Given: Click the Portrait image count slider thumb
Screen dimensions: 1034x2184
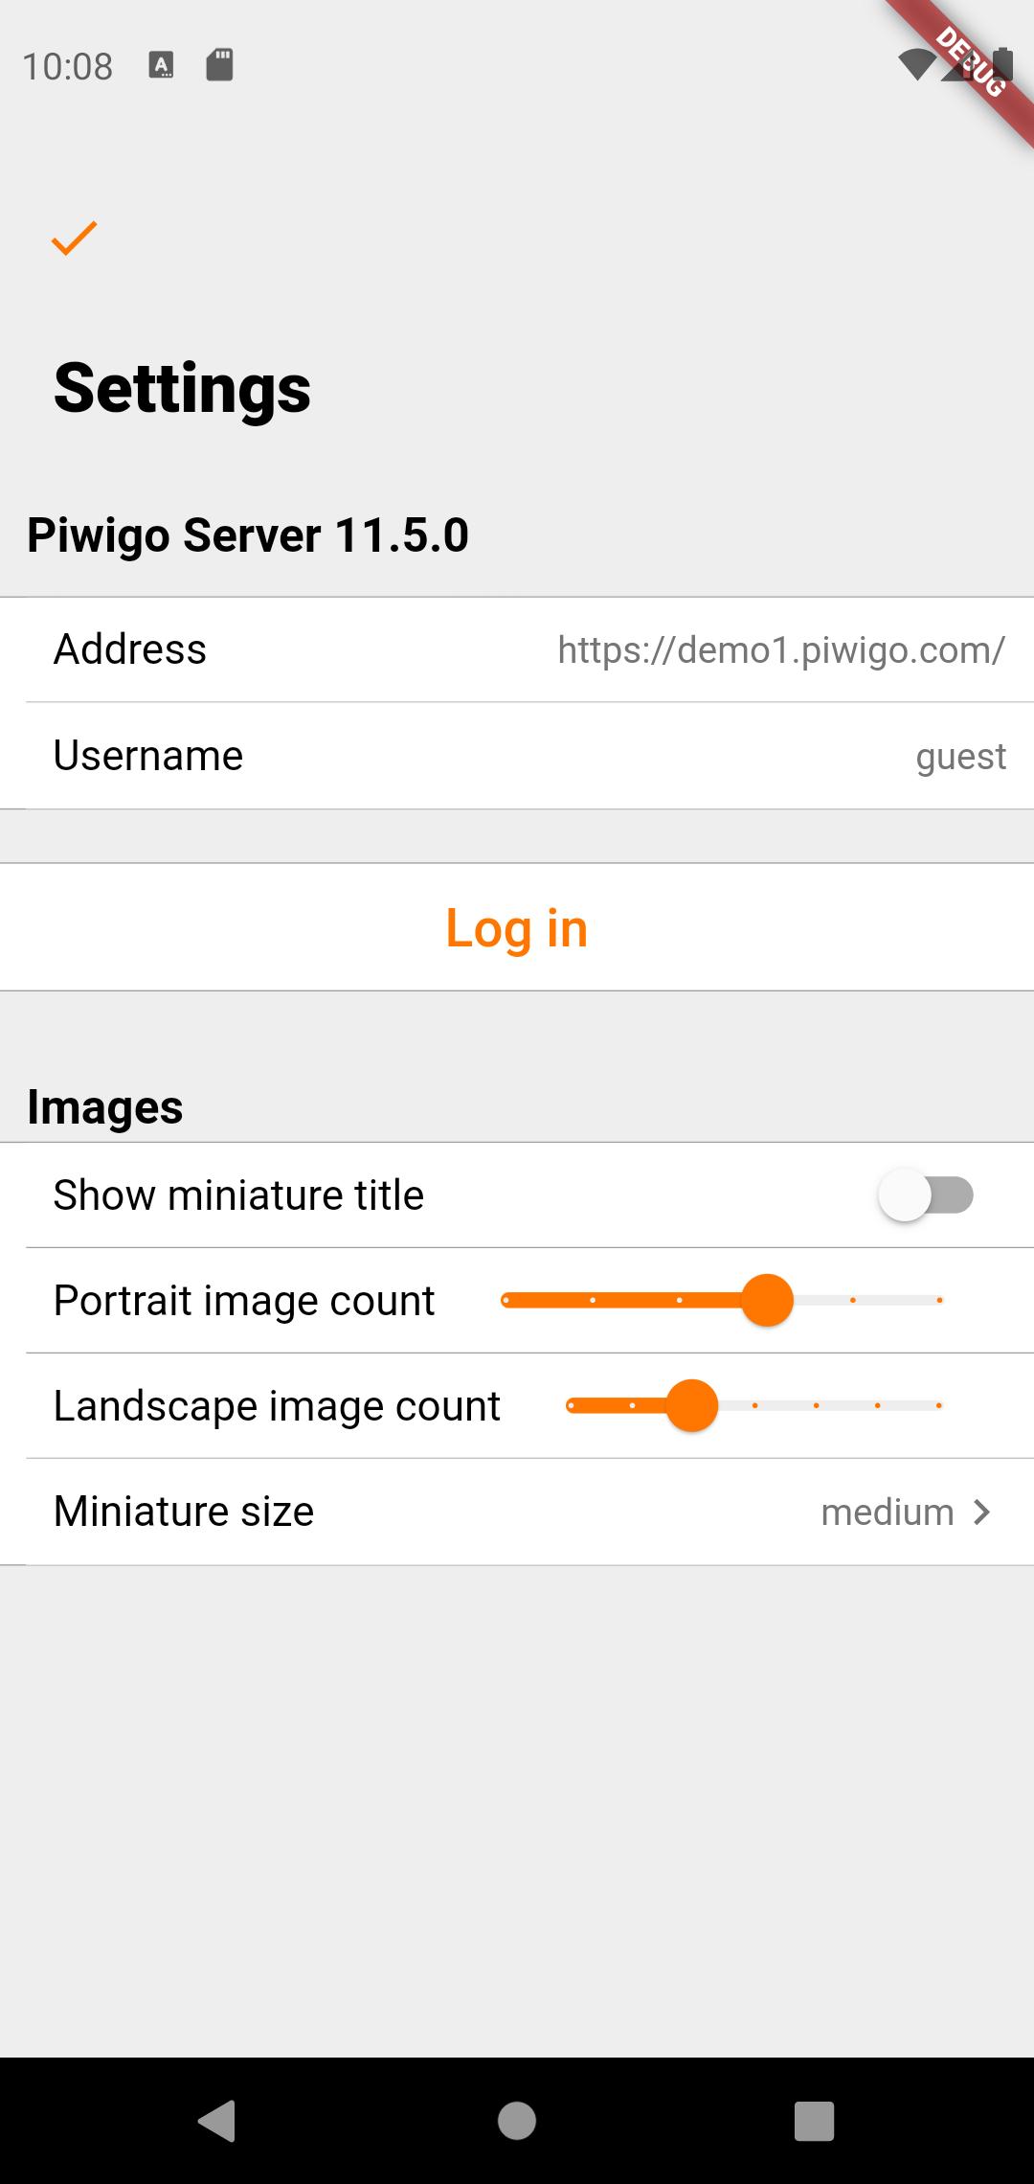Looking at the screenshot, I should coord(767,1300).
